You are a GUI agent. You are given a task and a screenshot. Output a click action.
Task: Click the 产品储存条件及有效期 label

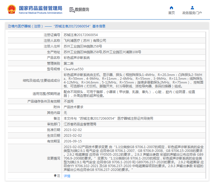(44, 101)
